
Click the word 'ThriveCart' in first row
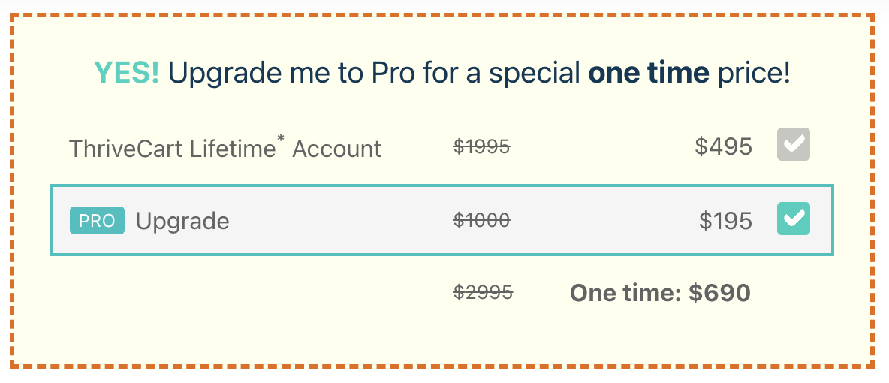tap(125, 149)
